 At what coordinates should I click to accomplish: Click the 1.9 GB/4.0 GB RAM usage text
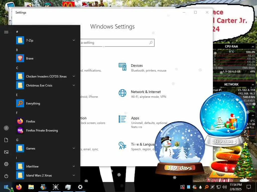coord(231,71)
